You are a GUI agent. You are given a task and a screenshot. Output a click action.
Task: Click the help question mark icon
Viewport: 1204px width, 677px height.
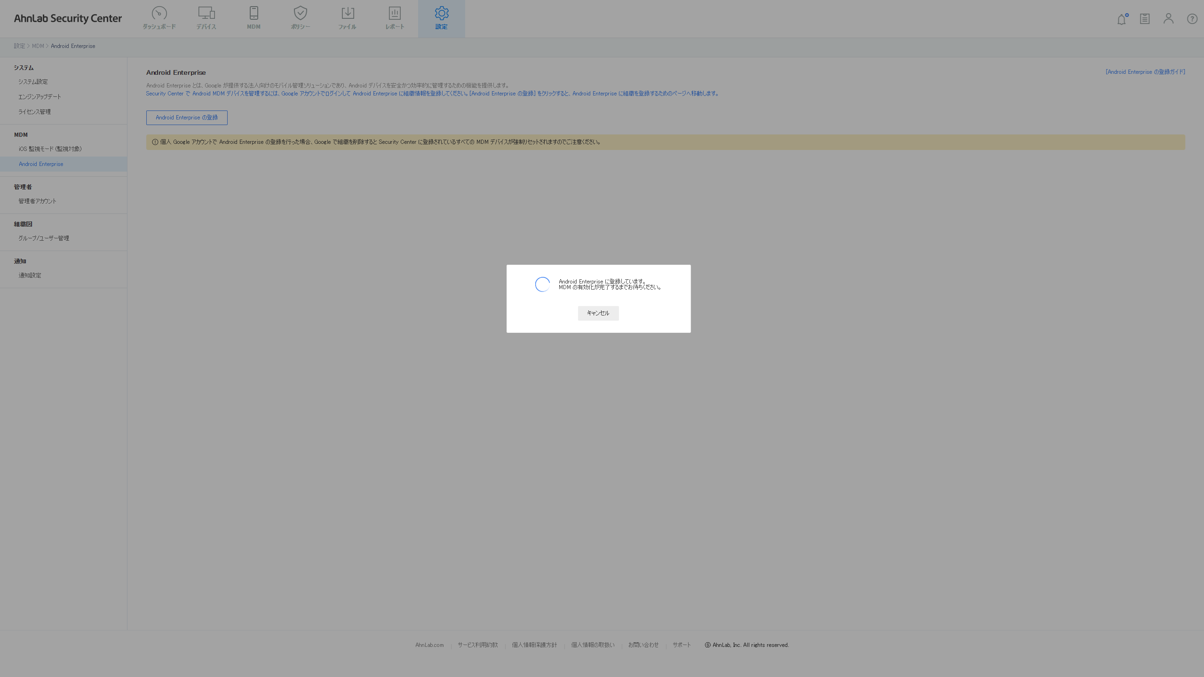click(1192, 19)
